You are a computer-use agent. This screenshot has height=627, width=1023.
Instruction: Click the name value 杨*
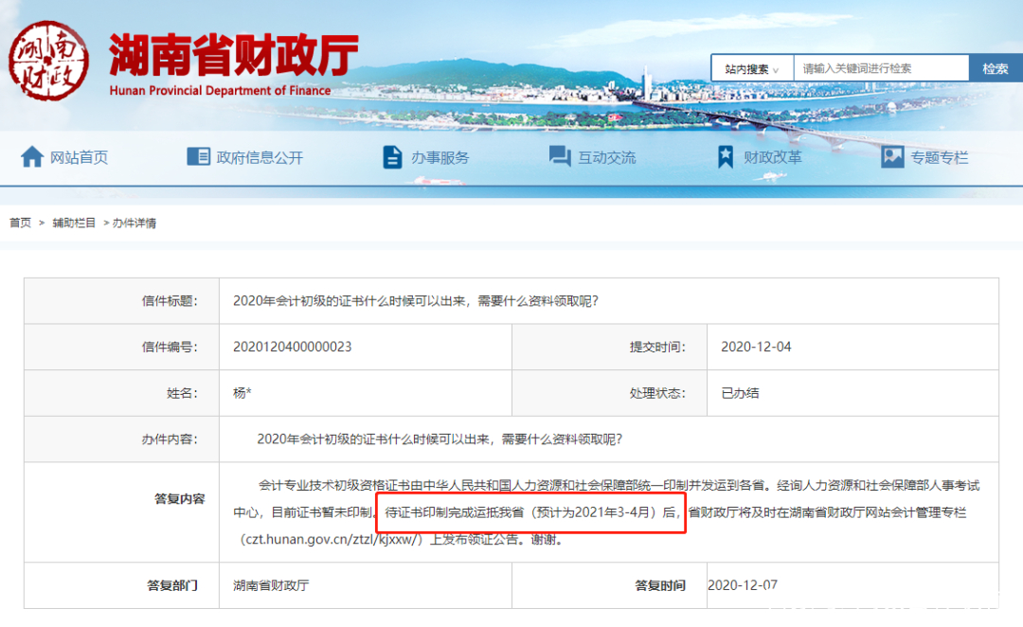coord(242,393)
